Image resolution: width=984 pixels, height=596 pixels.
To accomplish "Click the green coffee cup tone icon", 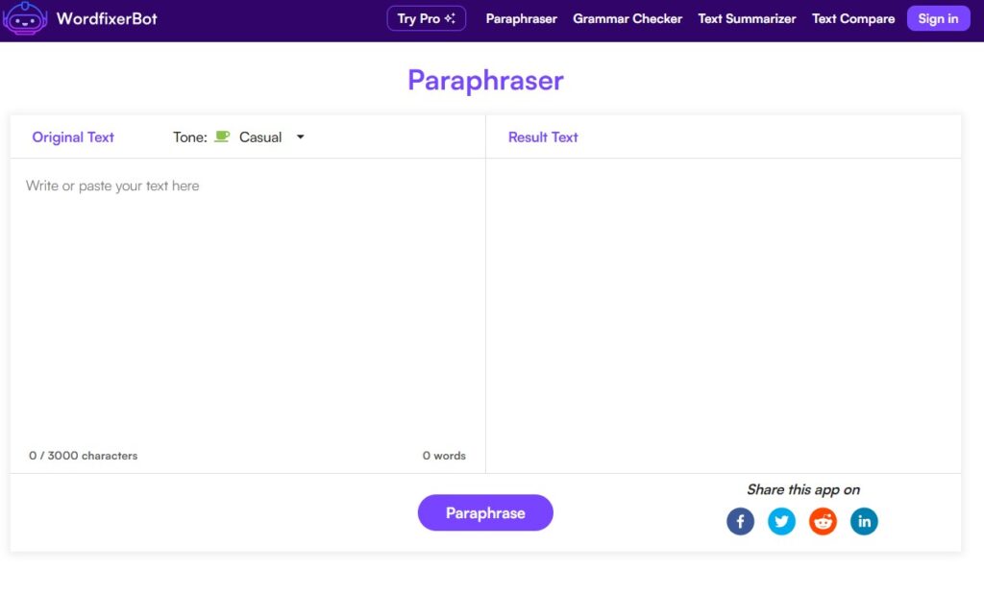I will click(222, 137).
